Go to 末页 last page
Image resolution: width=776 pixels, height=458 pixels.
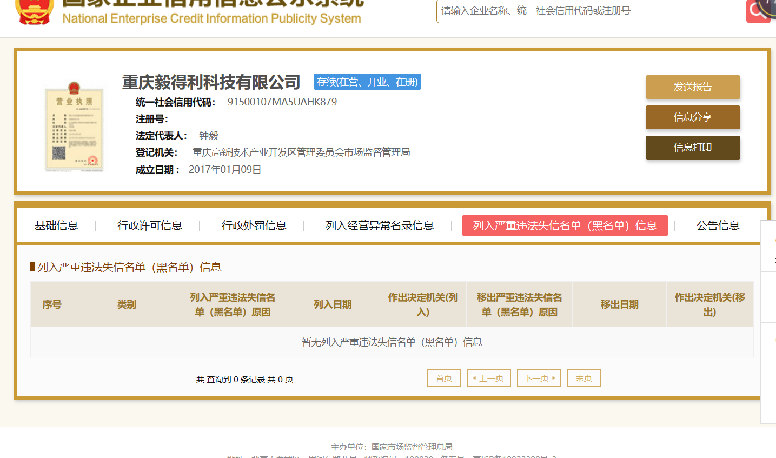pyautogui.click(x=584, y=378)
